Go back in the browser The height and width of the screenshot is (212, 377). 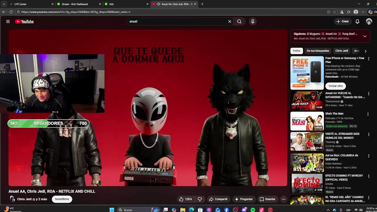(x=4, y=12)
